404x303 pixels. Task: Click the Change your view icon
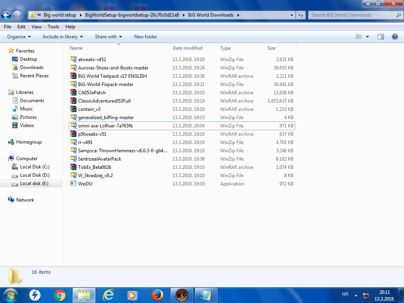coord(359,37)
